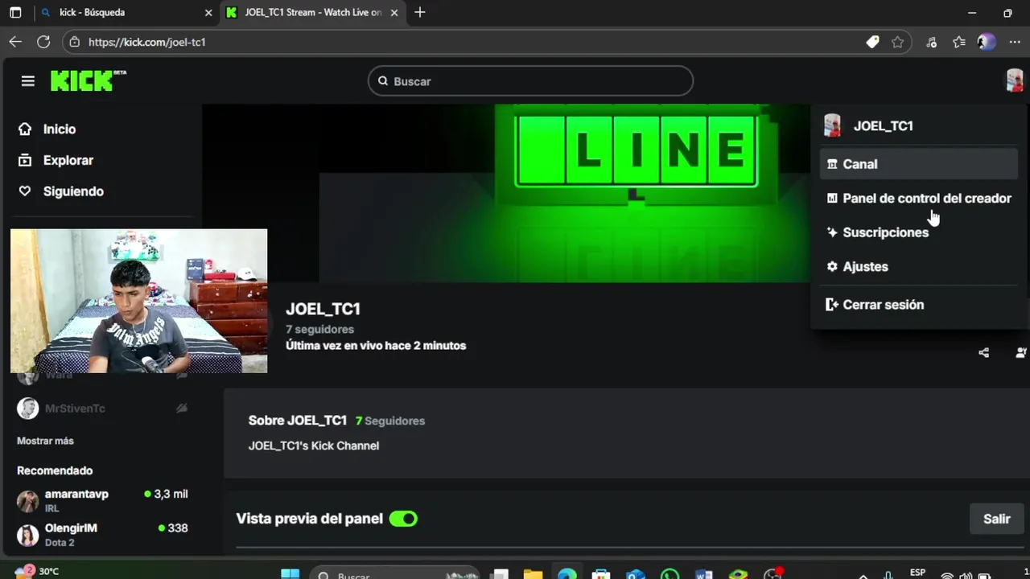Open the Edge profile avatar

point(987,42)
